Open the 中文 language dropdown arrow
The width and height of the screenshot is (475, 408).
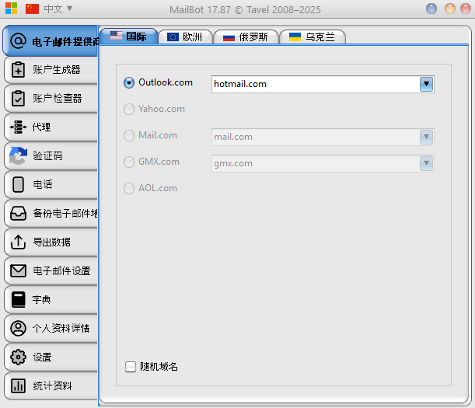tap(70, 9)
